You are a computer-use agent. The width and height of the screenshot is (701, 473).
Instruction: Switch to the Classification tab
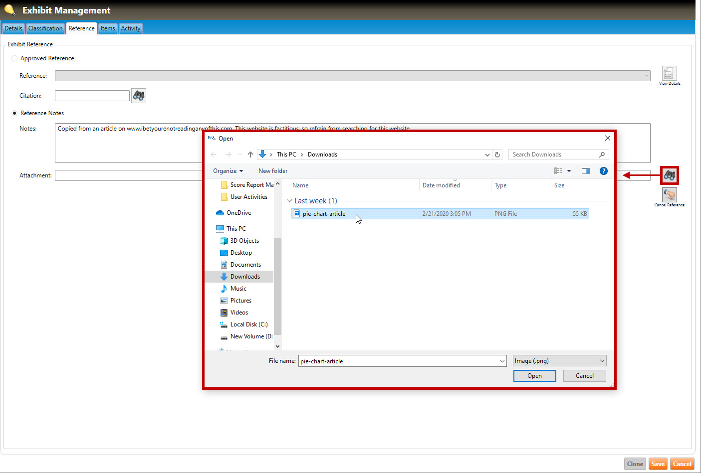(45, 28)
